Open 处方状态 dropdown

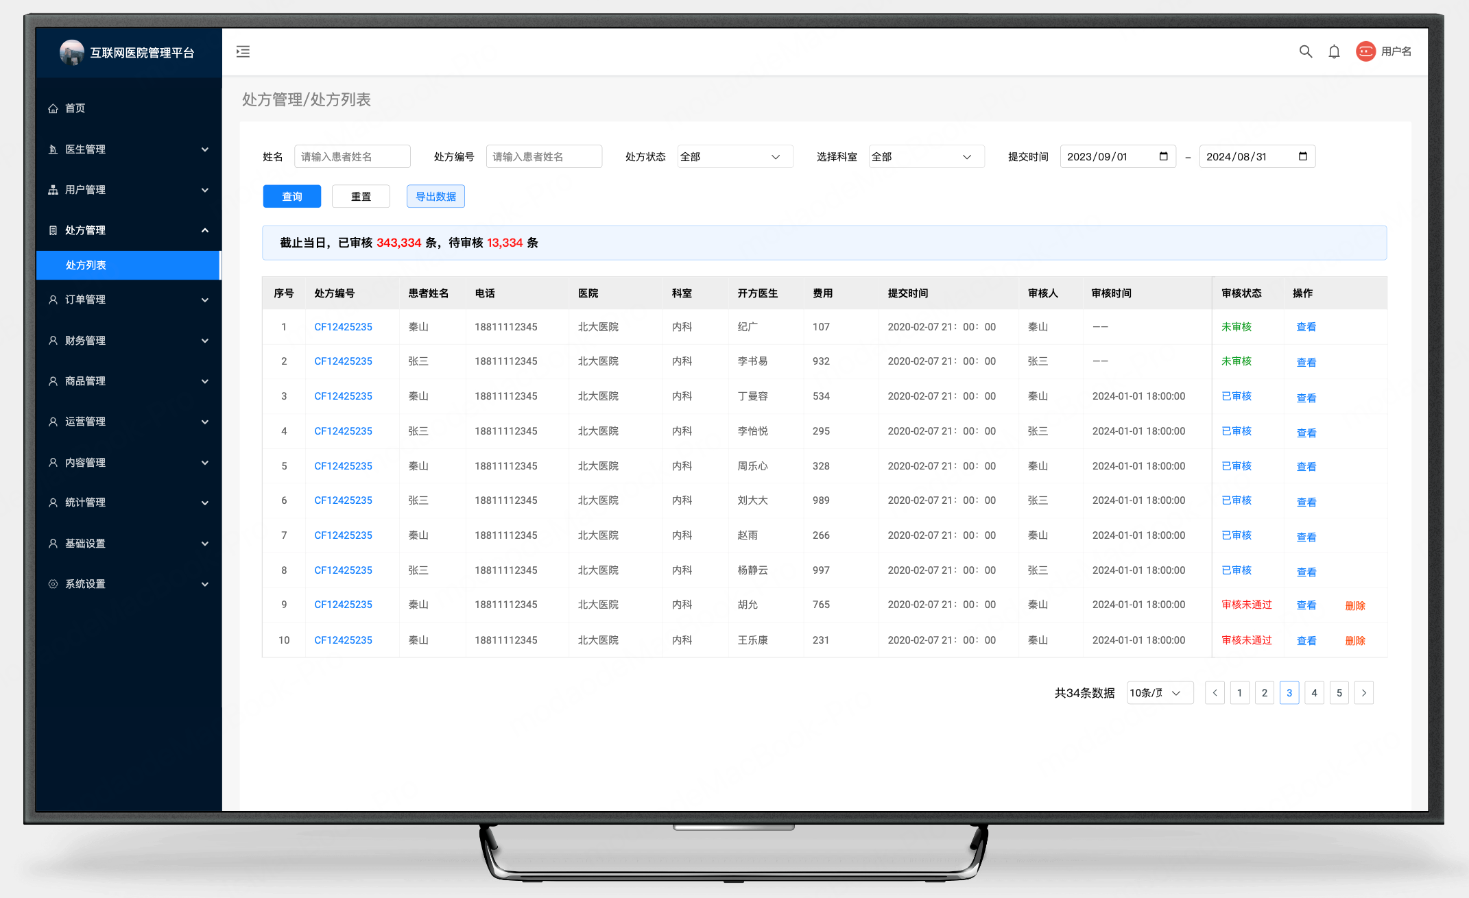click(734, 156)
